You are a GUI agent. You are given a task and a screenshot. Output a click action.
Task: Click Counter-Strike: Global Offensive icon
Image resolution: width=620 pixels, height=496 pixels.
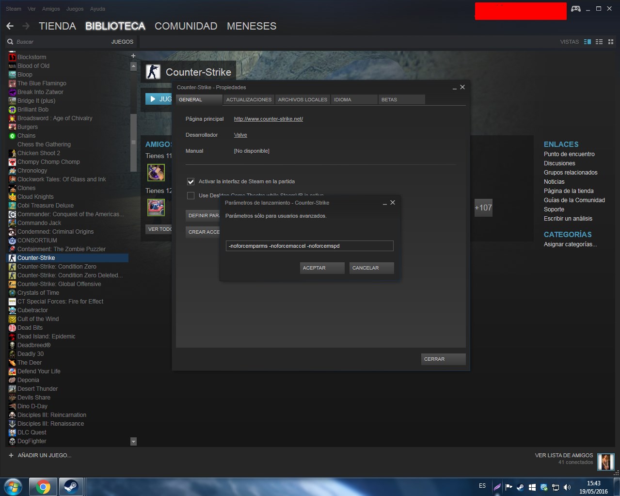(13, 284)
